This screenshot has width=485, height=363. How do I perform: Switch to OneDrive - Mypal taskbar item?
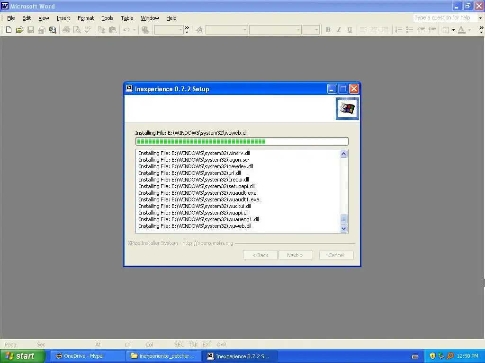coord(87,356)
